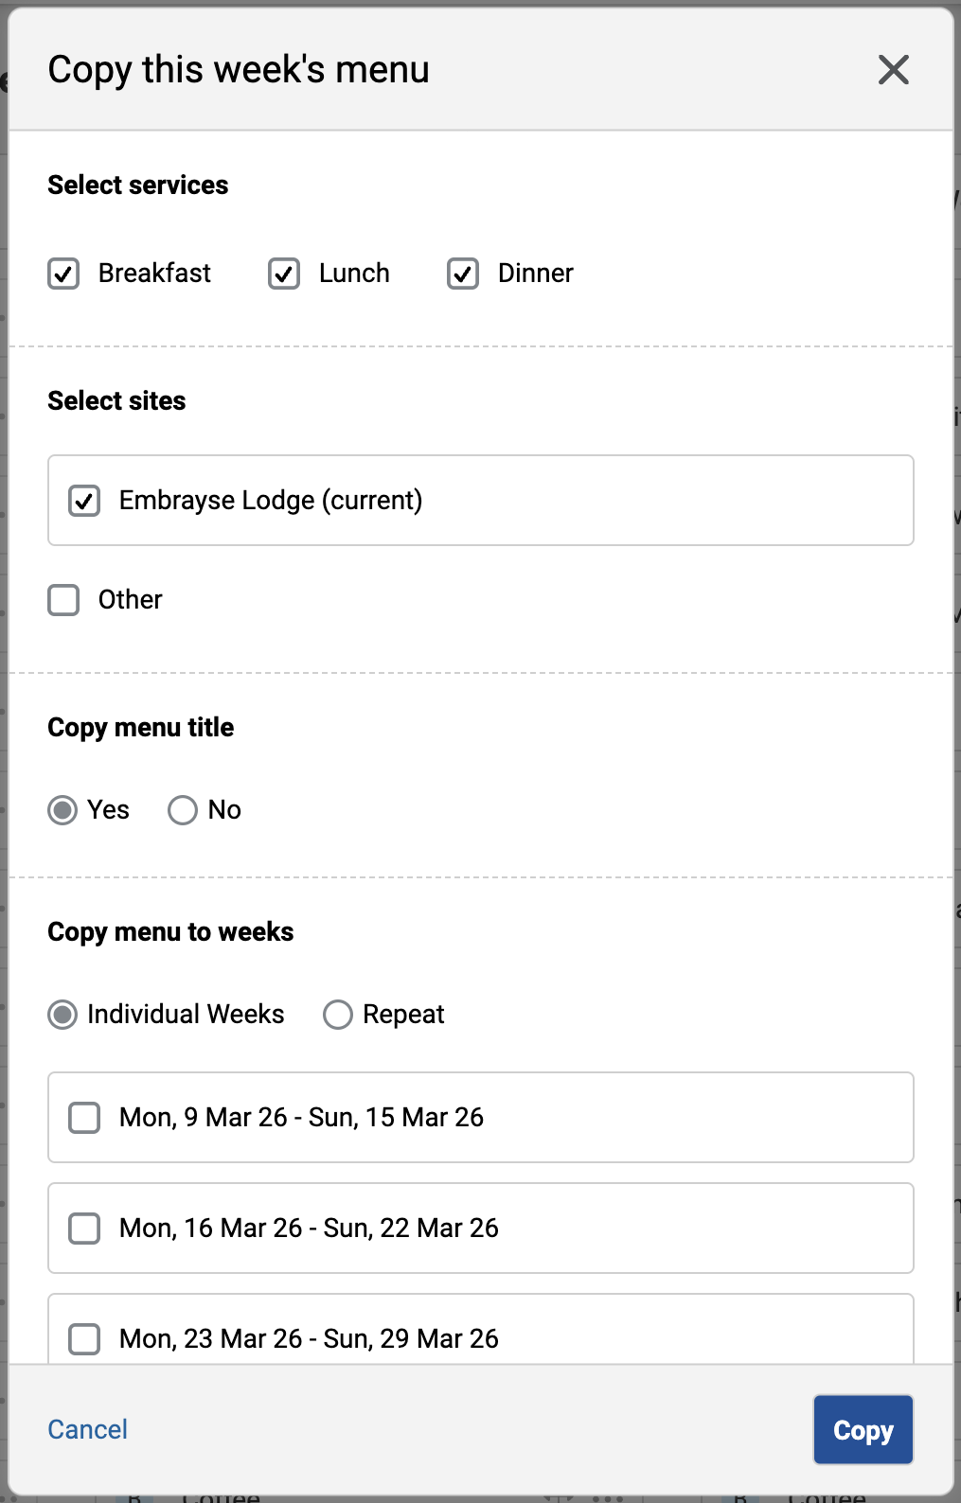Close the Copy this week's menu dialog
Image resolution: width=961 pixels, height=1503 pixels.
(893, 70)
